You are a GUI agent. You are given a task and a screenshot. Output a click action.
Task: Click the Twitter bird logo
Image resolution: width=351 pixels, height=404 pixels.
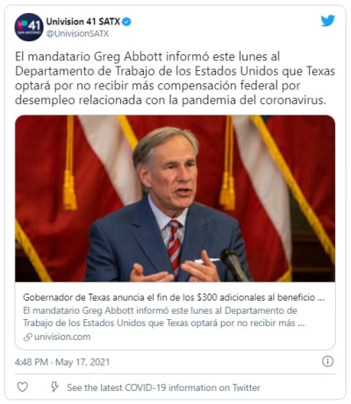click(x=327, y=21)
